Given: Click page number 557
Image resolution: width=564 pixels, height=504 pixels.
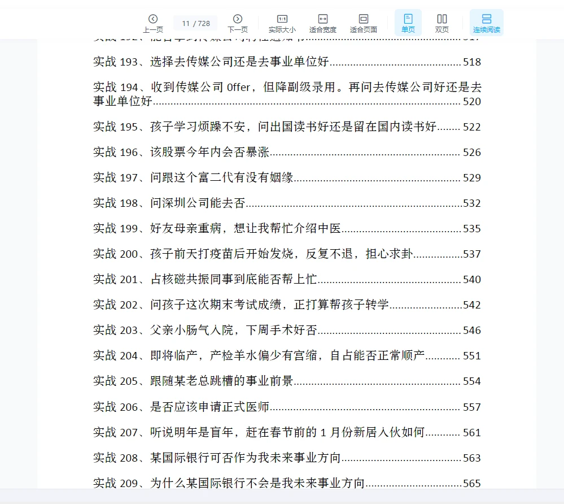Looking at the screenshot, I should (x=472, y=407).
